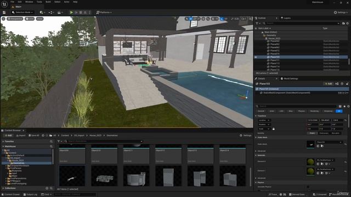
Task: Collapse the Materials section
Action: [256, 155]
